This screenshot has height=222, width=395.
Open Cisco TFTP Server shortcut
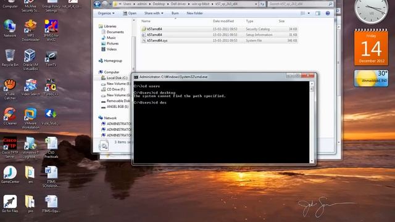tap(10, 147)
